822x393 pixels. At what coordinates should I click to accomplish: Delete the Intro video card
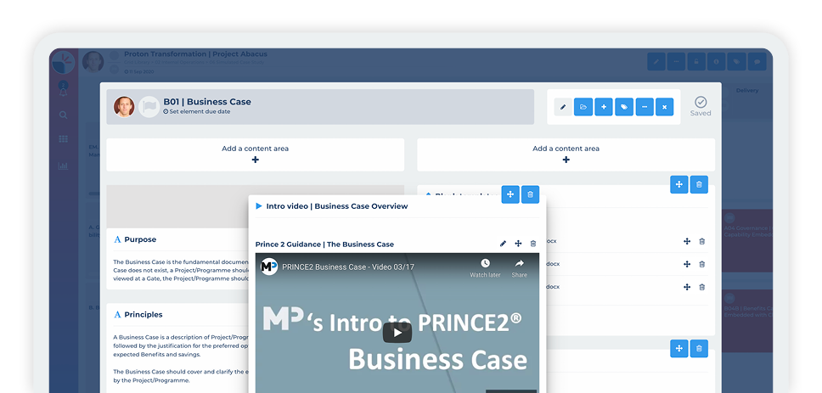pos(530,194)
